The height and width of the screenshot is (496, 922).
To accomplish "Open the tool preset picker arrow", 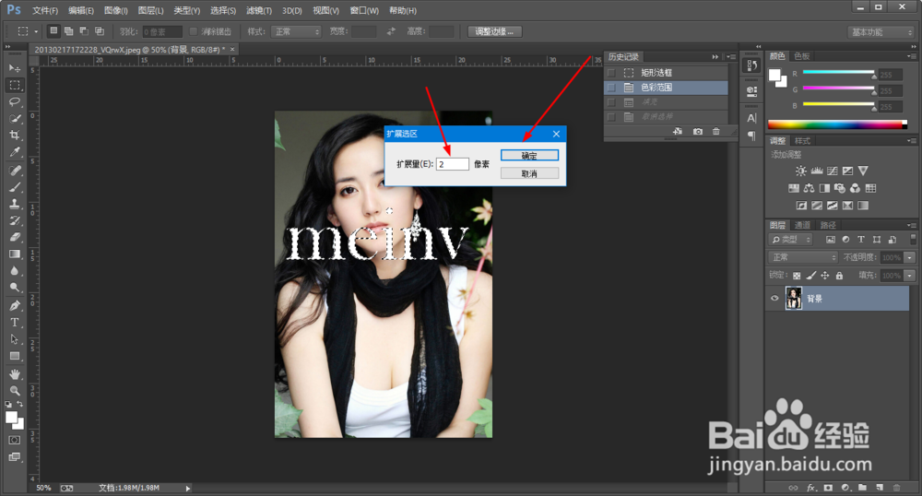I will point(36,31).
